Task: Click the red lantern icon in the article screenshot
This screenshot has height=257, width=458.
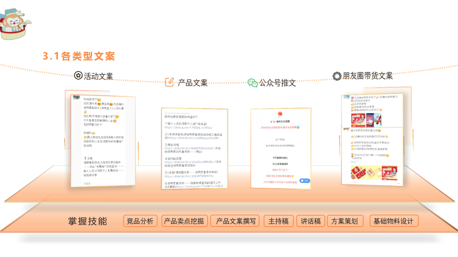Action: coord(280,115)
